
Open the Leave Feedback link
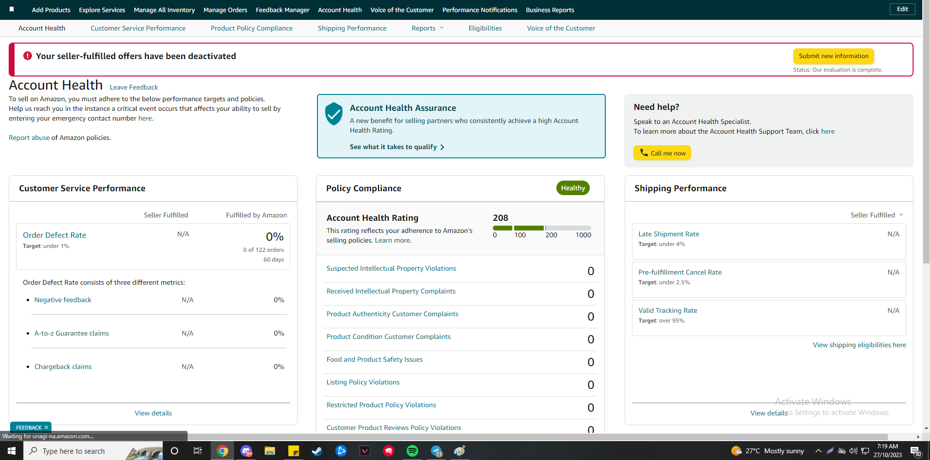[134, 87]
